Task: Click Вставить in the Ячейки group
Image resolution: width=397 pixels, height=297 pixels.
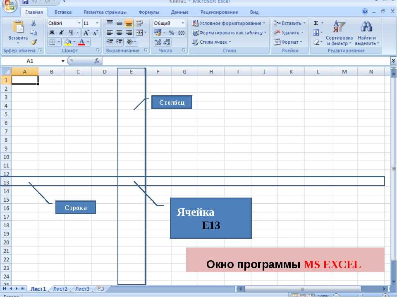Action: click(289, 23)
